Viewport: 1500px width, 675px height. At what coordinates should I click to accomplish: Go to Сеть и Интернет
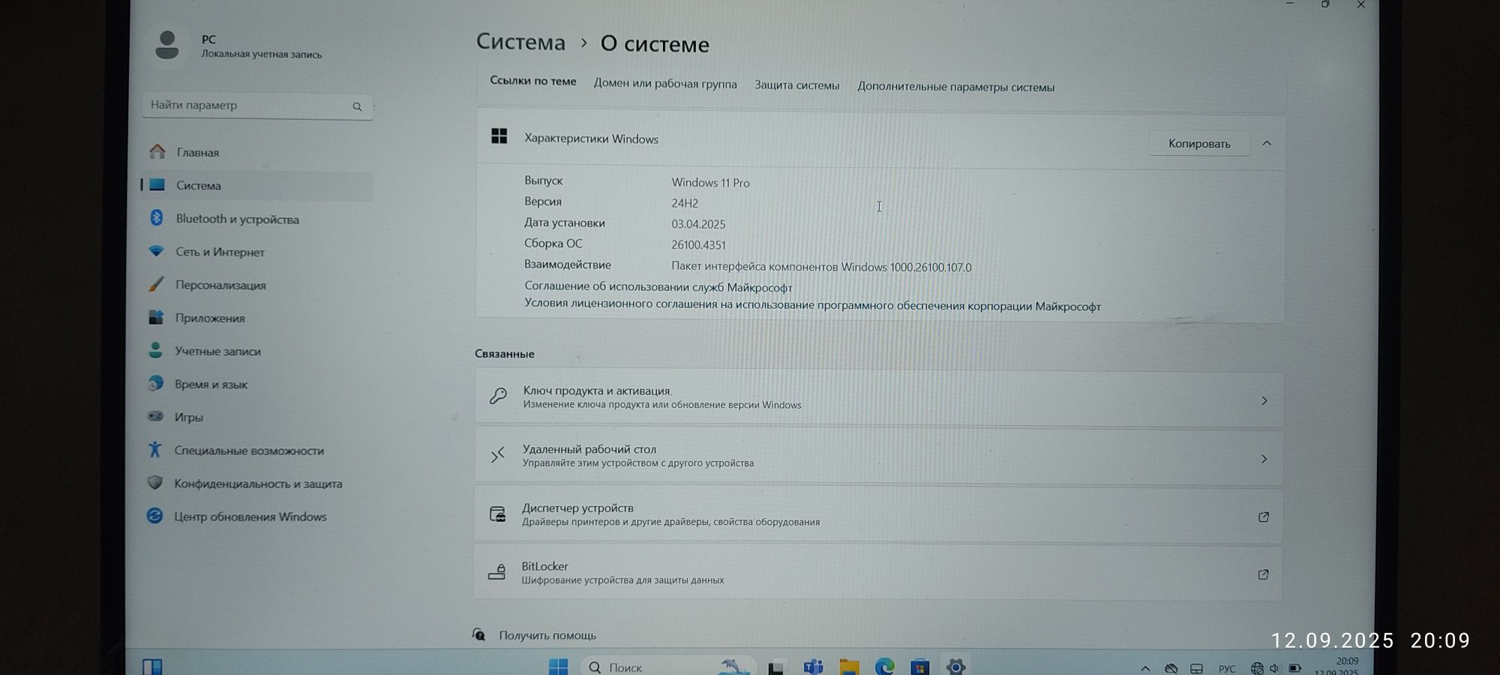tap(256, 251)
